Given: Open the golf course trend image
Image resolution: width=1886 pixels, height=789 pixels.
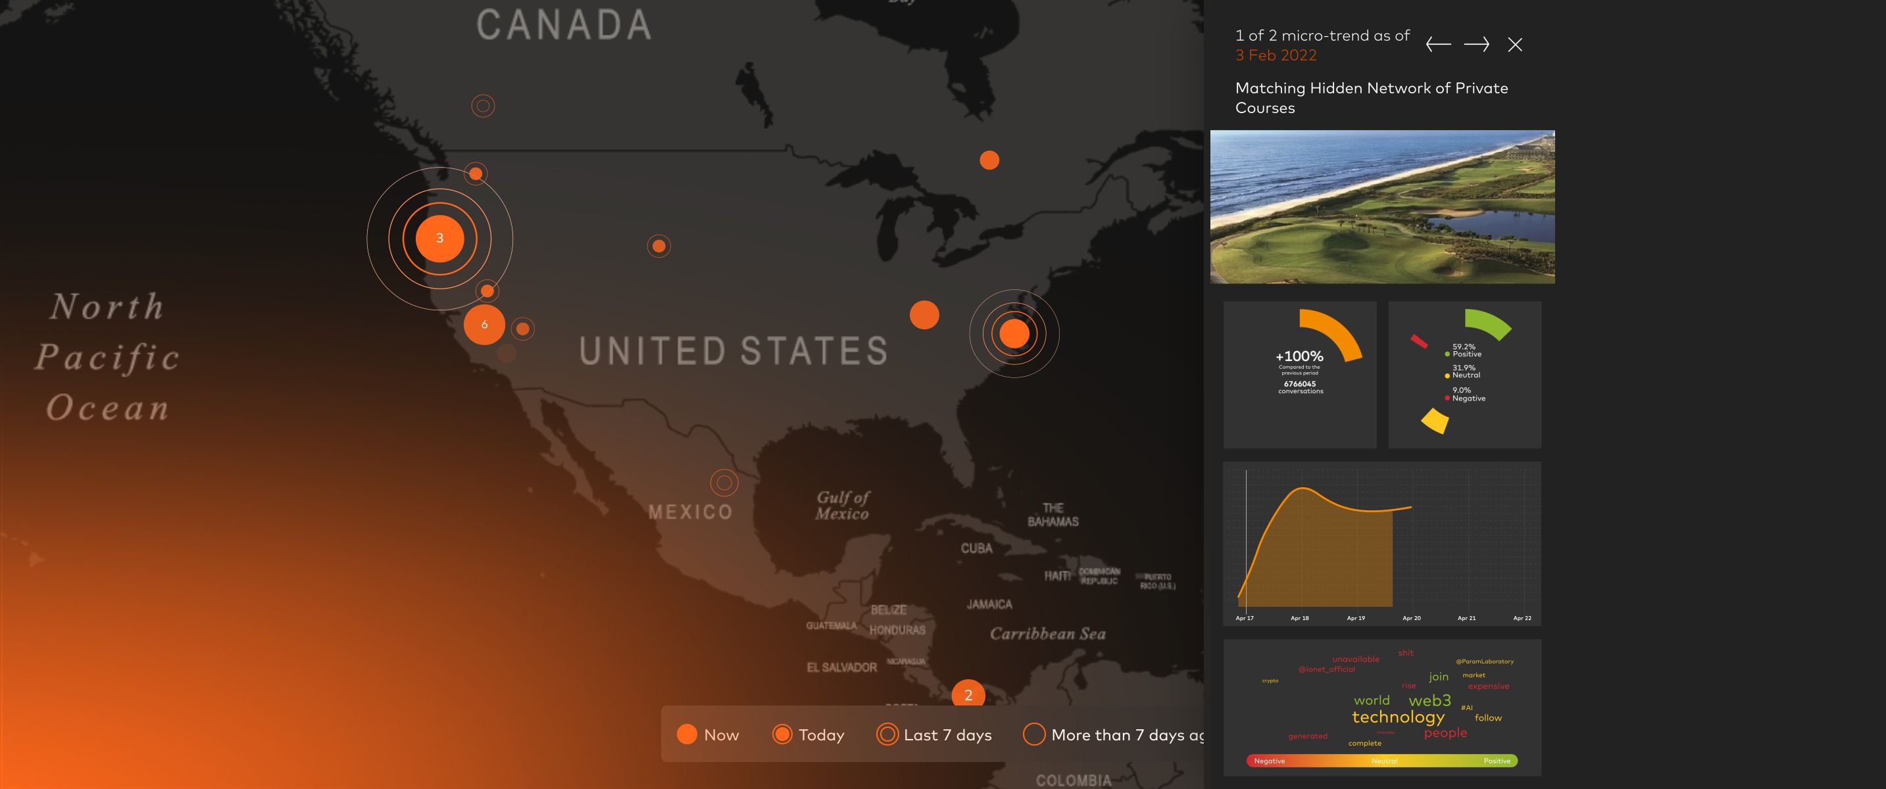Looking at the screenshot, I should 1381,206.
